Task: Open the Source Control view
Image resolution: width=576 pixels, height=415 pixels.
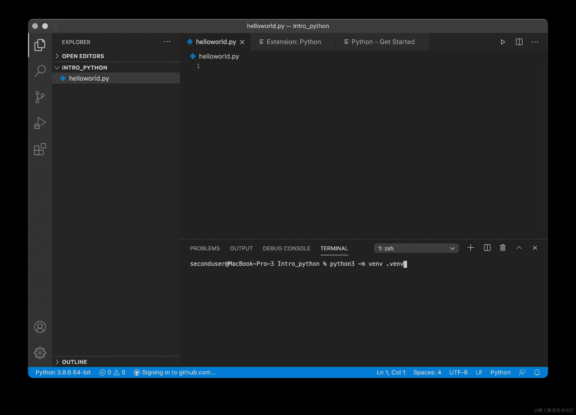Action: 40,97
